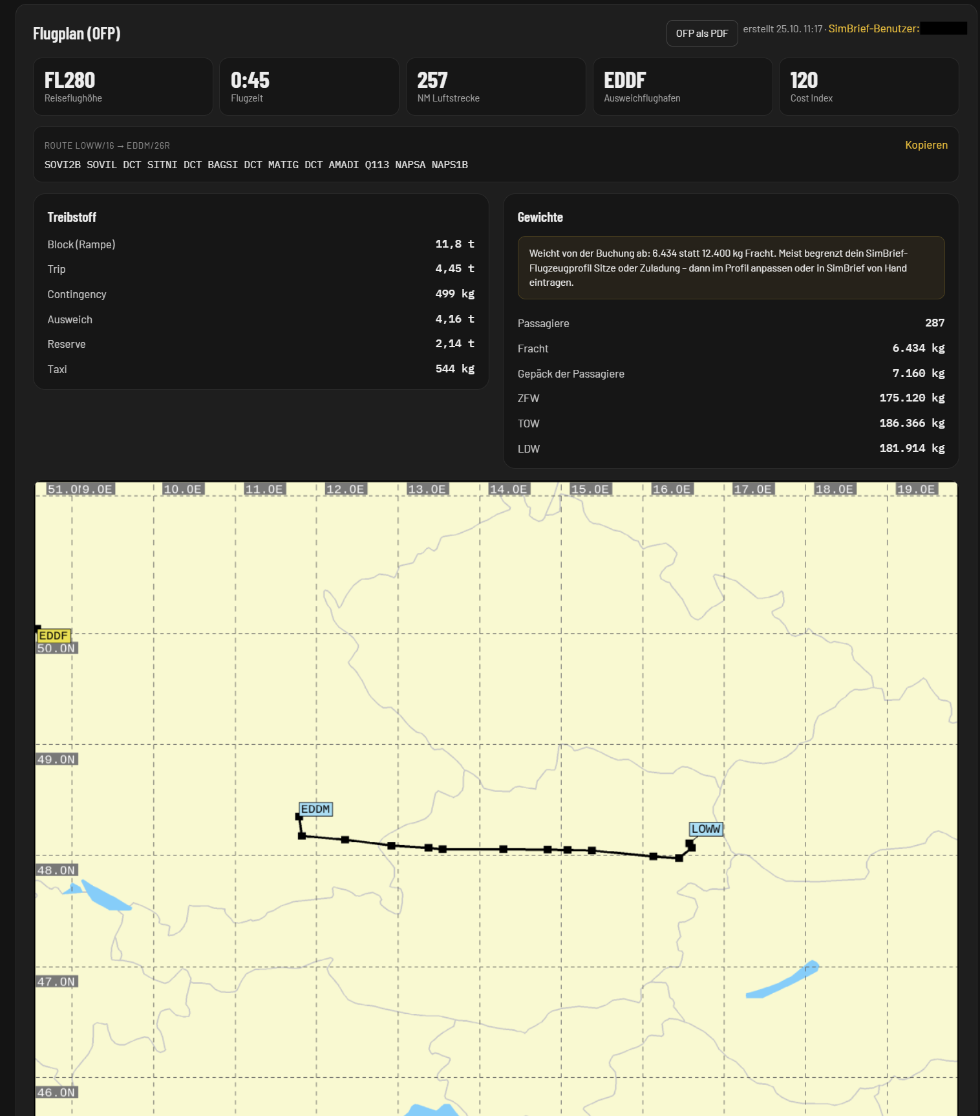
Task: Select the Fracht value 6.434 kg
Action: coord(919,348)
